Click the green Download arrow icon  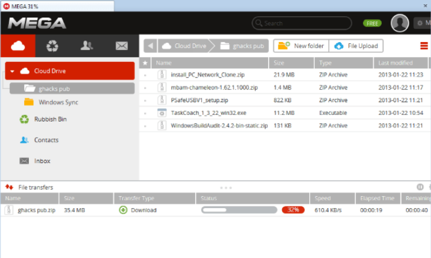pos(123,210)
